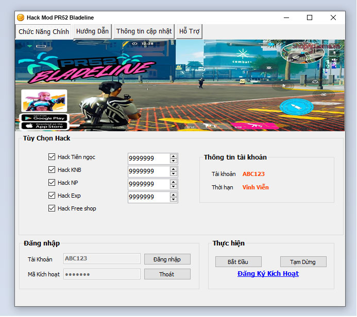Click the orange app icon in title bar
Image resolution: width=357 pixels, height=317 pixels.
[21, 17]
